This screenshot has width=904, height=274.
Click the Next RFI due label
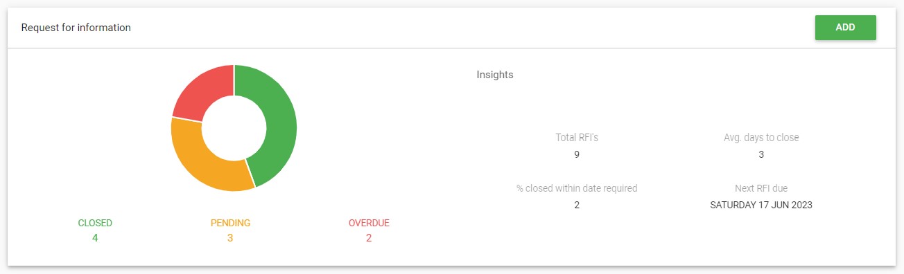tap(761, 188)
